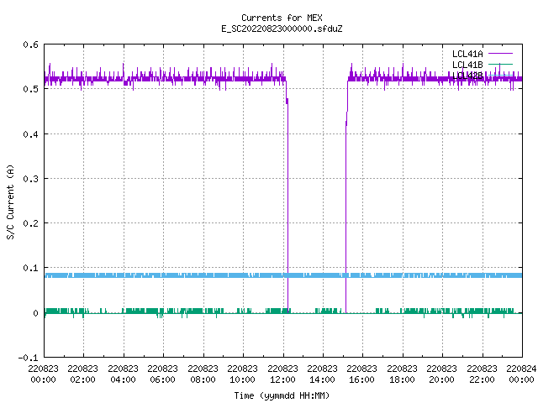
Task: Click the 0.3 y-axis tick label
Action: (30, 179)
